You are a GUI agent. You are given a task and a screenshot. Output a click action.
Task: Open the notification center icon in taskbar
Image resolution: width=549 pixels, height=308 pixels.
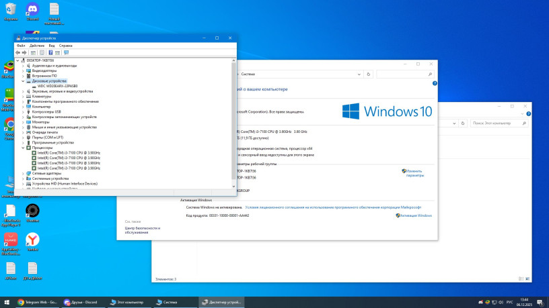[x=541, y=302]
